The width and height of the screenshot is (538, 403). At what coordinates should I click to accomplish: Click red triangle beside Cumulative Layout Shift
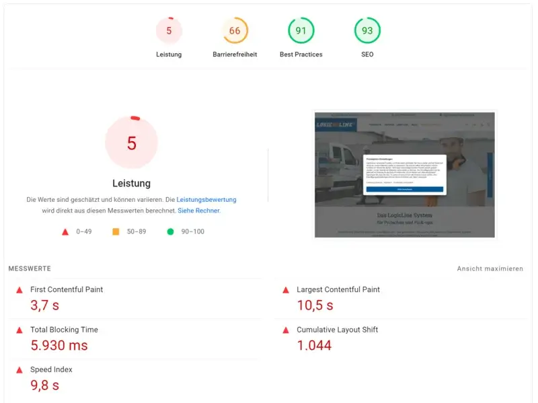coord(286,330)
